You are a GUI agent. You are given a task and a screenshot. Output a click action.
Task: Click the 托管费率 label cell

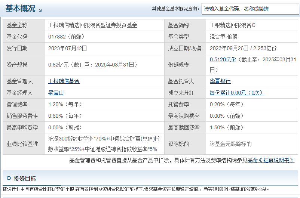click(x=185, y=104)
